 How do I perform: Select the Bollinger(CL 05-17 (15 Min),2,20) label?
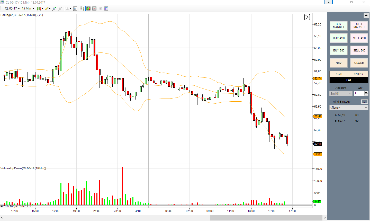tap(22, 15)
